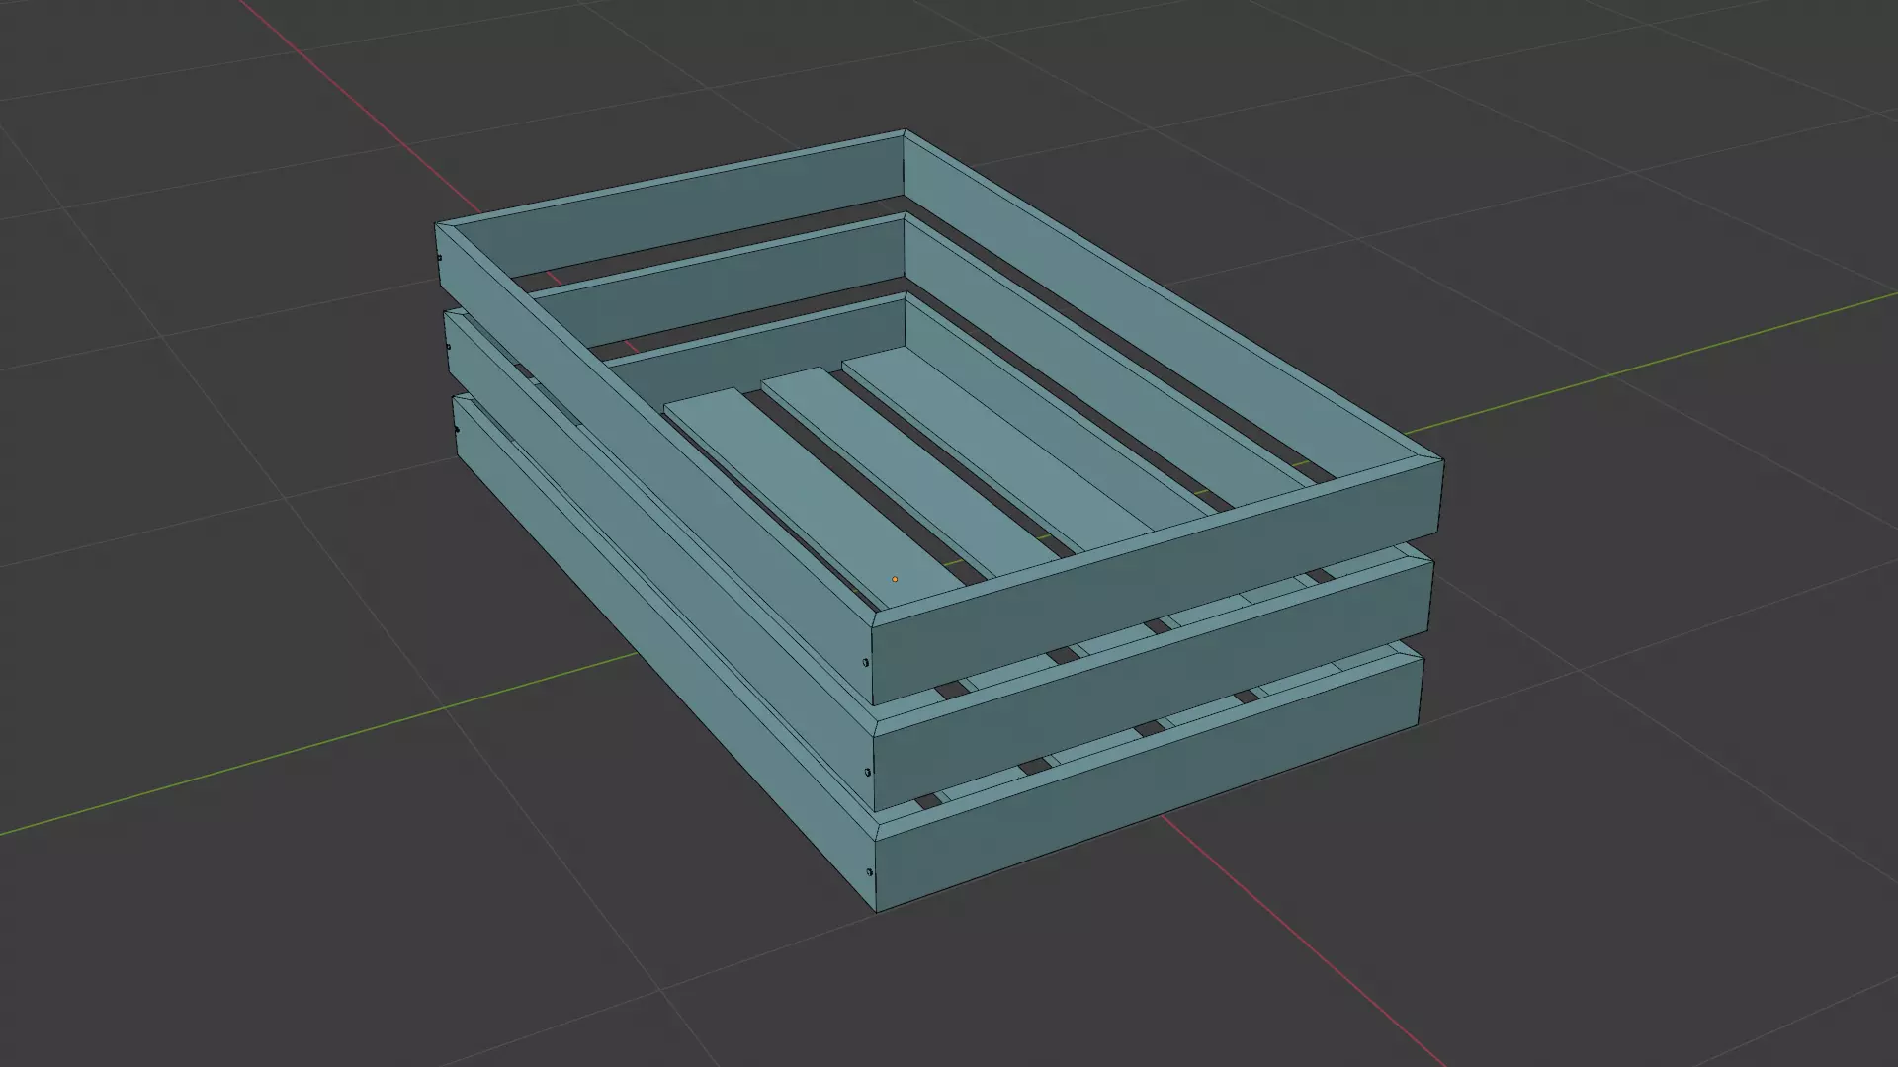Screen dimensions: 1898x1067
Task: Click the orange origin point inside the crate
Action: coord(895,579)
